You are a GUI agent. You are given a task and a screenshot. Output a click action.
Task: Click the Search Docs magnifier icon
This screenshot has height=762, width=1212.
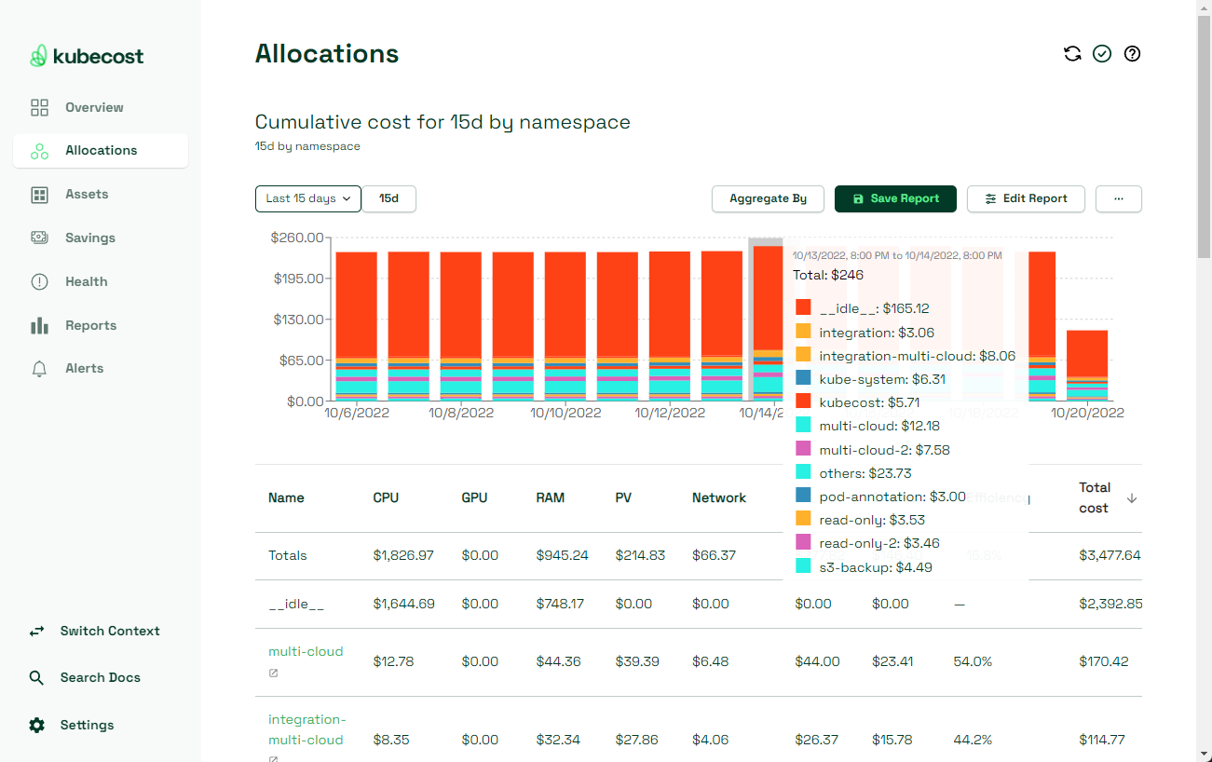pyautogui.click(x=36, y=678)
